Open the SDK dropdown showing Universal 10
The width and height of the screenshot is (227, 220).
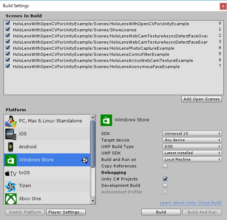[x=192, y=133]
